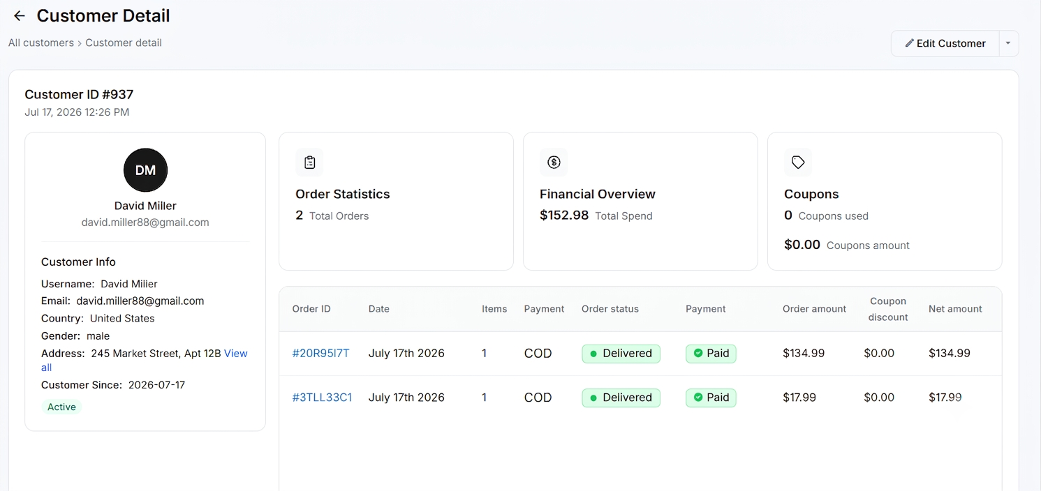This screenshot has height=491, width=1041.
Task: Select the Customer Detail page title
Action: (103, 15)
